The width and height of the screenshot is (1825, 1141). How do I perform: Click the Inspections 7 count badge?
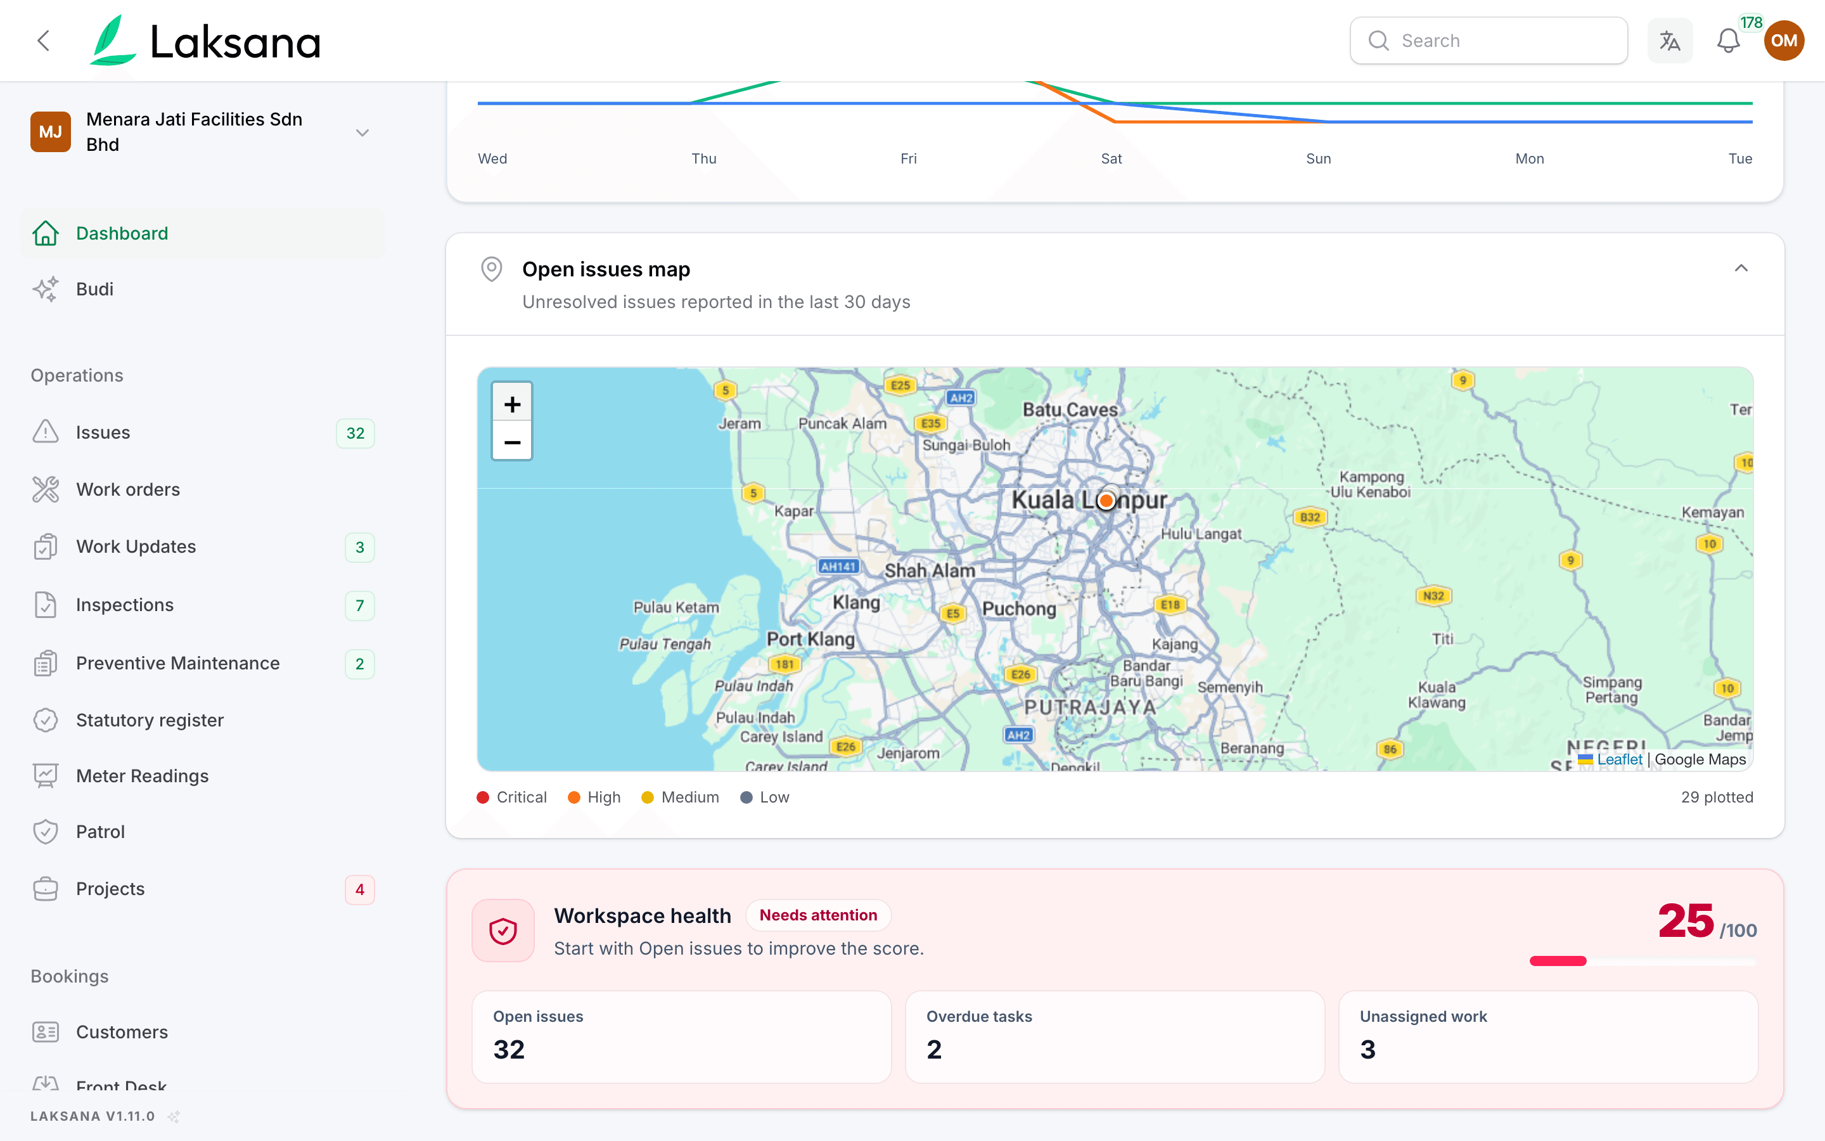coord(360,605)
